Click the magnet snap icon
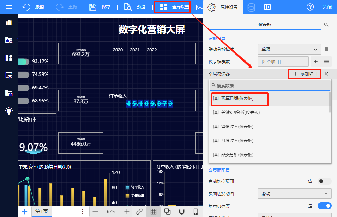 point(182,211)
